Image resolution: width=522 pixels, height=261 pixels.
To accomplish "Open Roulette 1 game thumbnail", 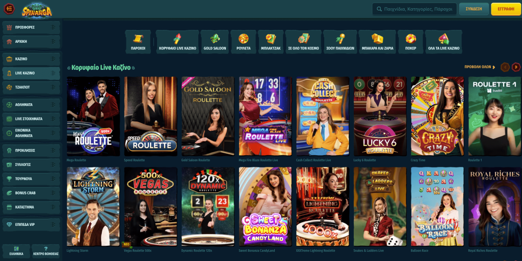I will point(495,116).
